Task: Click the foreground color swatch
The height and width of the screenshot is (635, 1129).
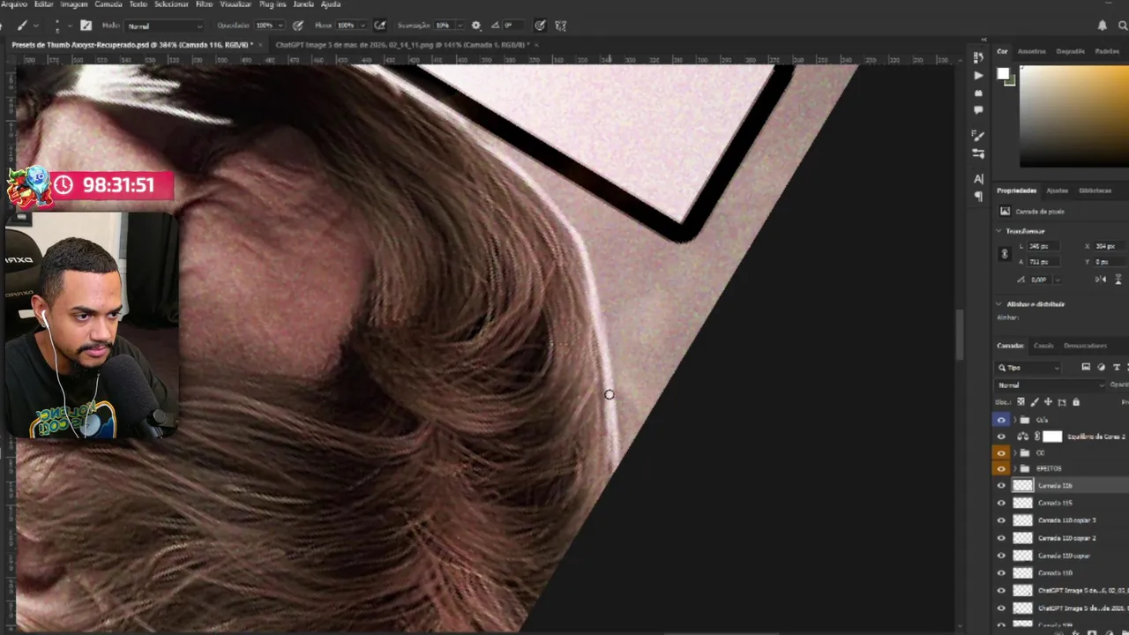Action: [1003, 74]
